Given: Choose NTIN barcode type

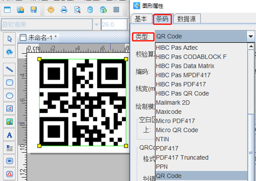Looking at the screenshot, I should [x=201, y=139].
